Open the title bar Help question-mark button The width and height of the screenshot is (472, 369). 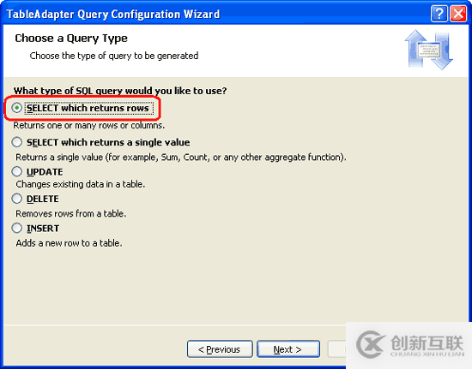pyautogui.click(x=439, y=14)
